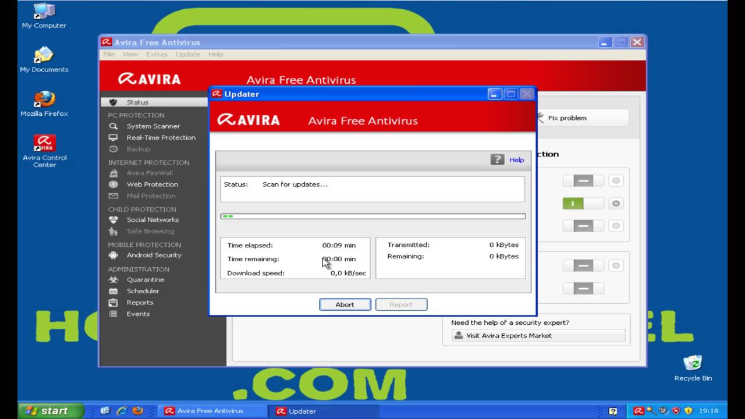The image size is (745, 419).
Task: Toggle the bottom grey switch without a gear
Action: pos(583,289)
